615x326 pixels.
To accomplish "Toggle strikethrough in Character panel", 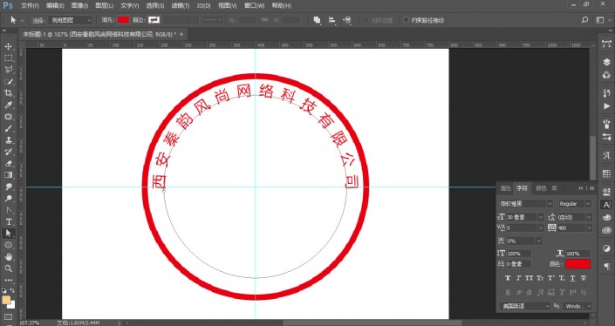I will pos(584,278).
